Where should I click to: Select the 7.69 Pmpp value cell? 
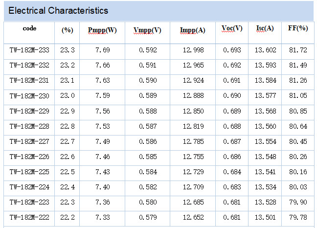point(102,50)
